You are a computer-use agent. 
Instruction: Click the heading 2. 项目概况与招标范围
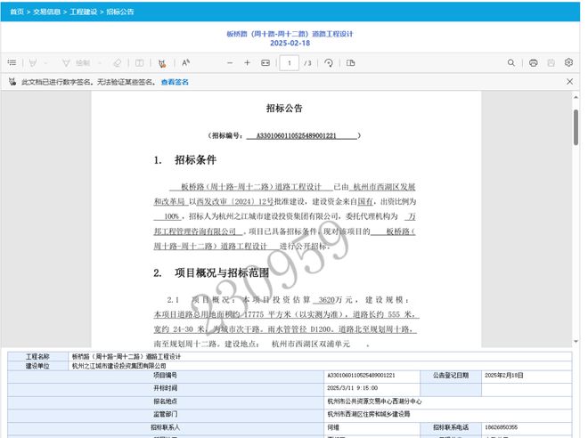211,272
